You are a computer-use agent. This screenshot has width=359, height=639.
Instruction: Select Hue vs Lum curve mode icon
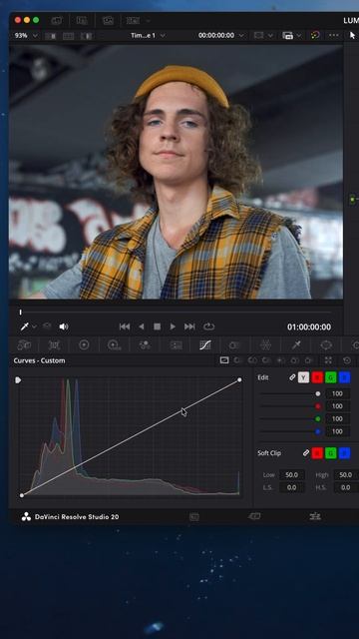tap(266, 360)
